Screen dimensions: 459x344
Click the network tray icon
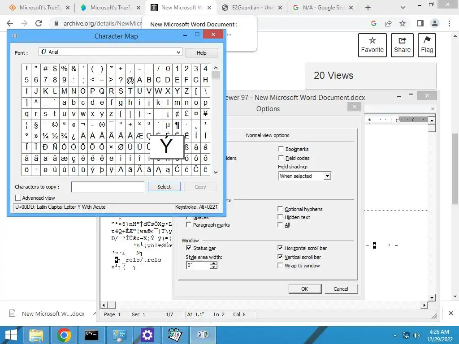pyautogui.click(x=406, y=335)
